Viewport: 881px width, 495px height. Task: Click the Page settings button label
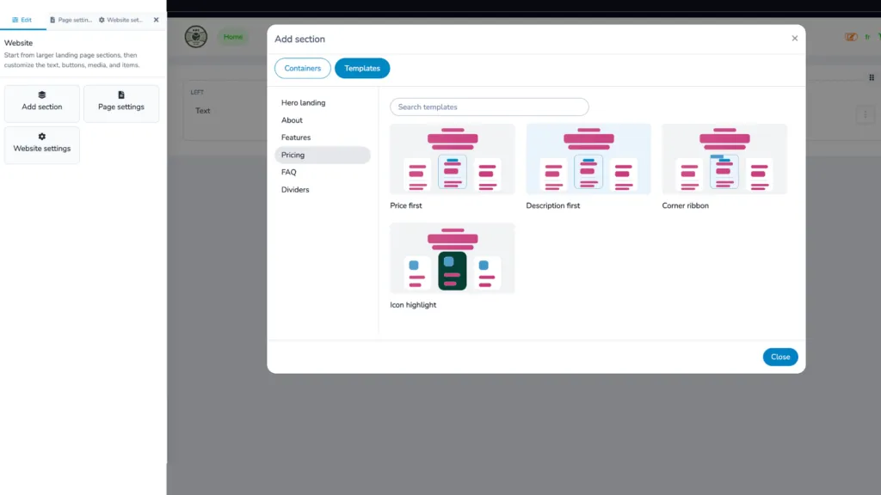coord(121,107)
